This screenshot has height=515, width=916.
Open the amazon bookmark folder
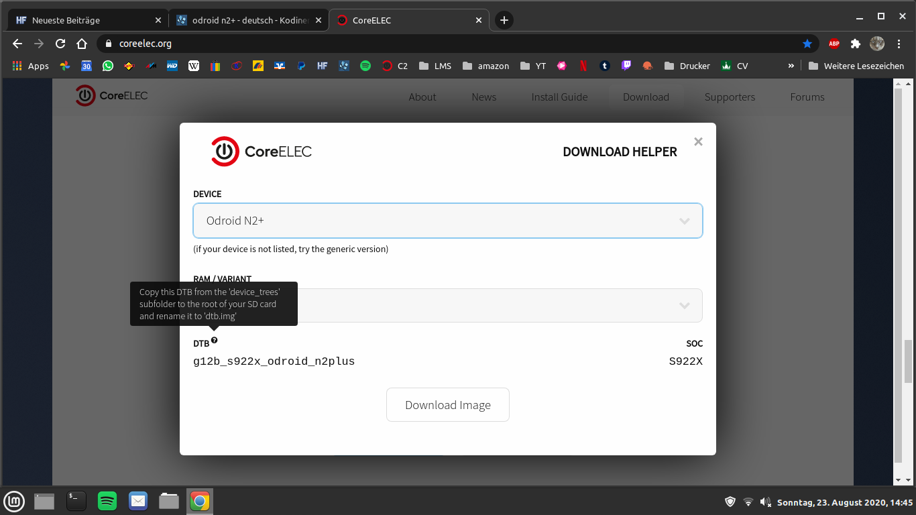coord(485,66)
